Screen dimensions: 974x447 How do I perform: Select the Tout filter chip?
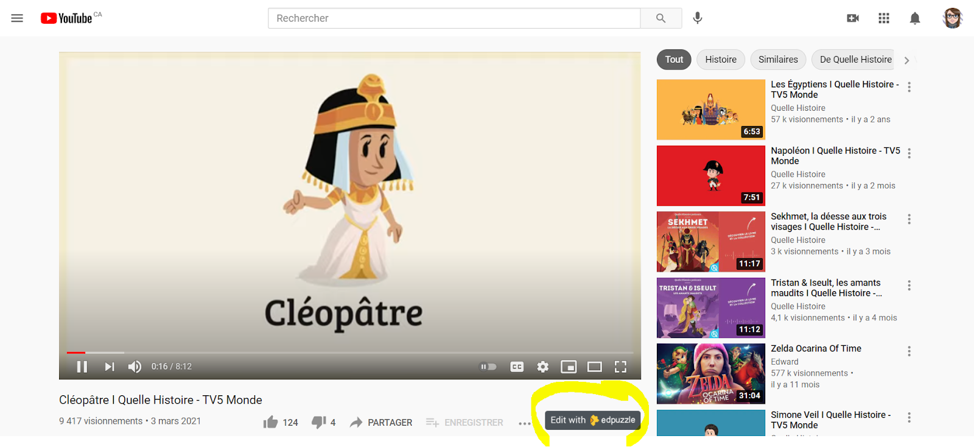(x=674, y=60)
